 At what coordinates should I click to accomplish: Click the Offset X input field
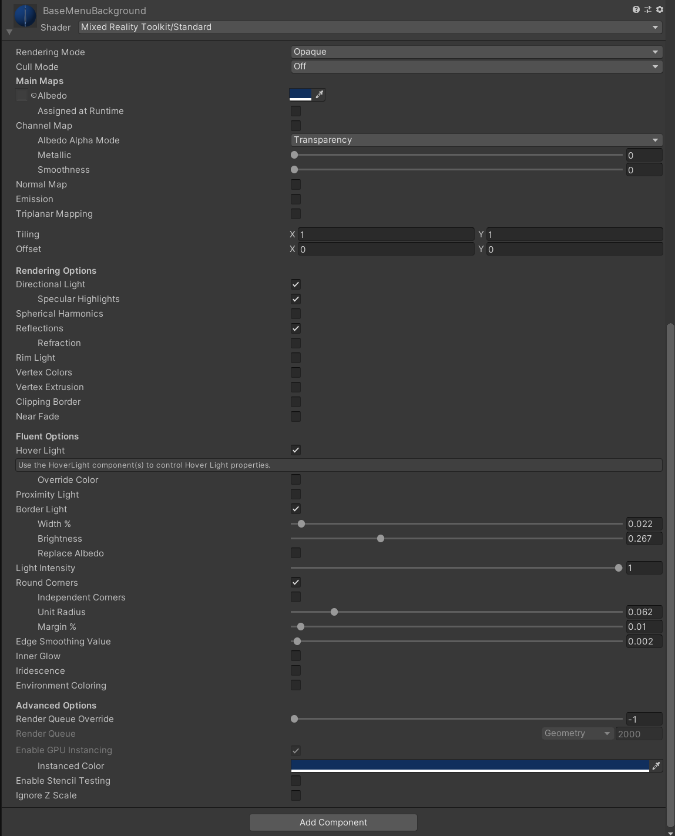(x=386, y=249)
